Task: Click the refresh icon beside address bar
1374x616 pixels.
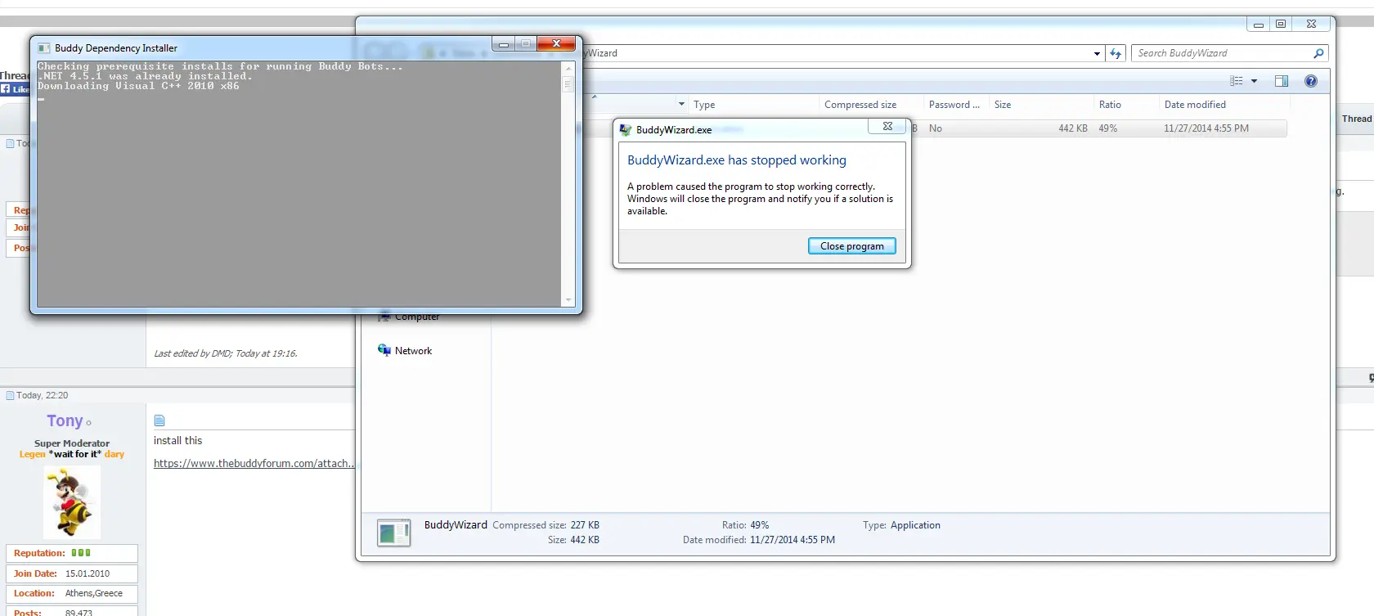Action: click(x=1116, y=53)
